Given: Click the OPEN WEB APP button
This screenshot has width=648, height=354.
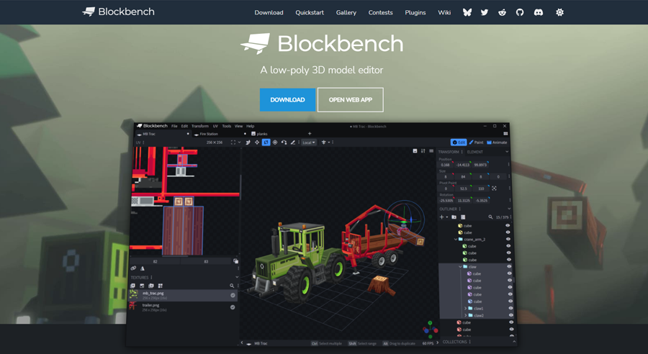Looking at the screenshot, I should point(351,100).
